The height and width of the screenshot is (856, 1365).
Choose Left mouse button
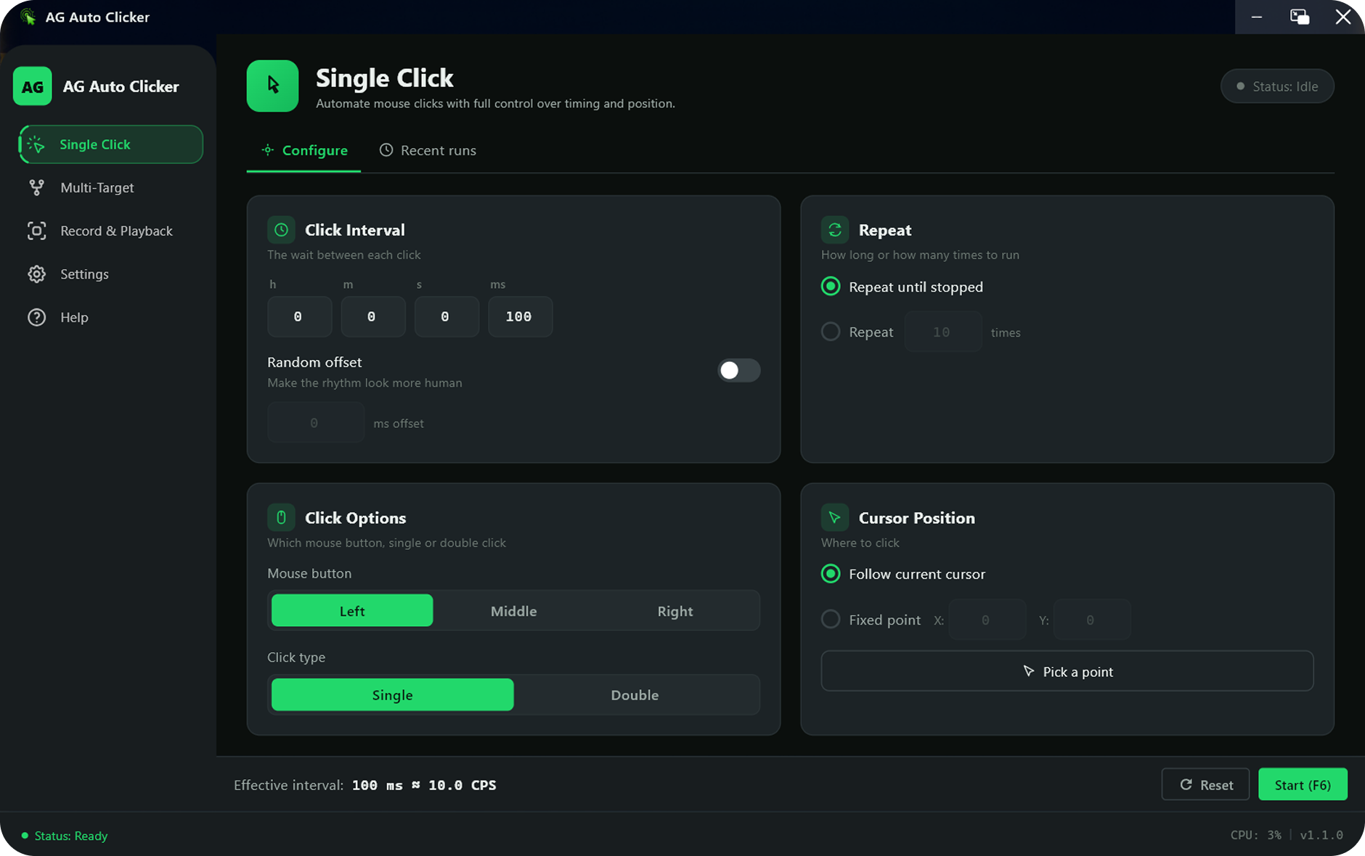(352, 611)
